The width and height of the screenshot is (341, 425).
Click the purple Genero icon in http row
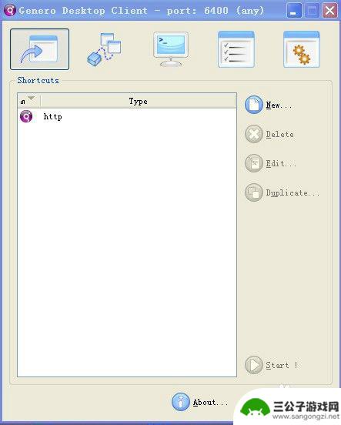click(26, 116)
